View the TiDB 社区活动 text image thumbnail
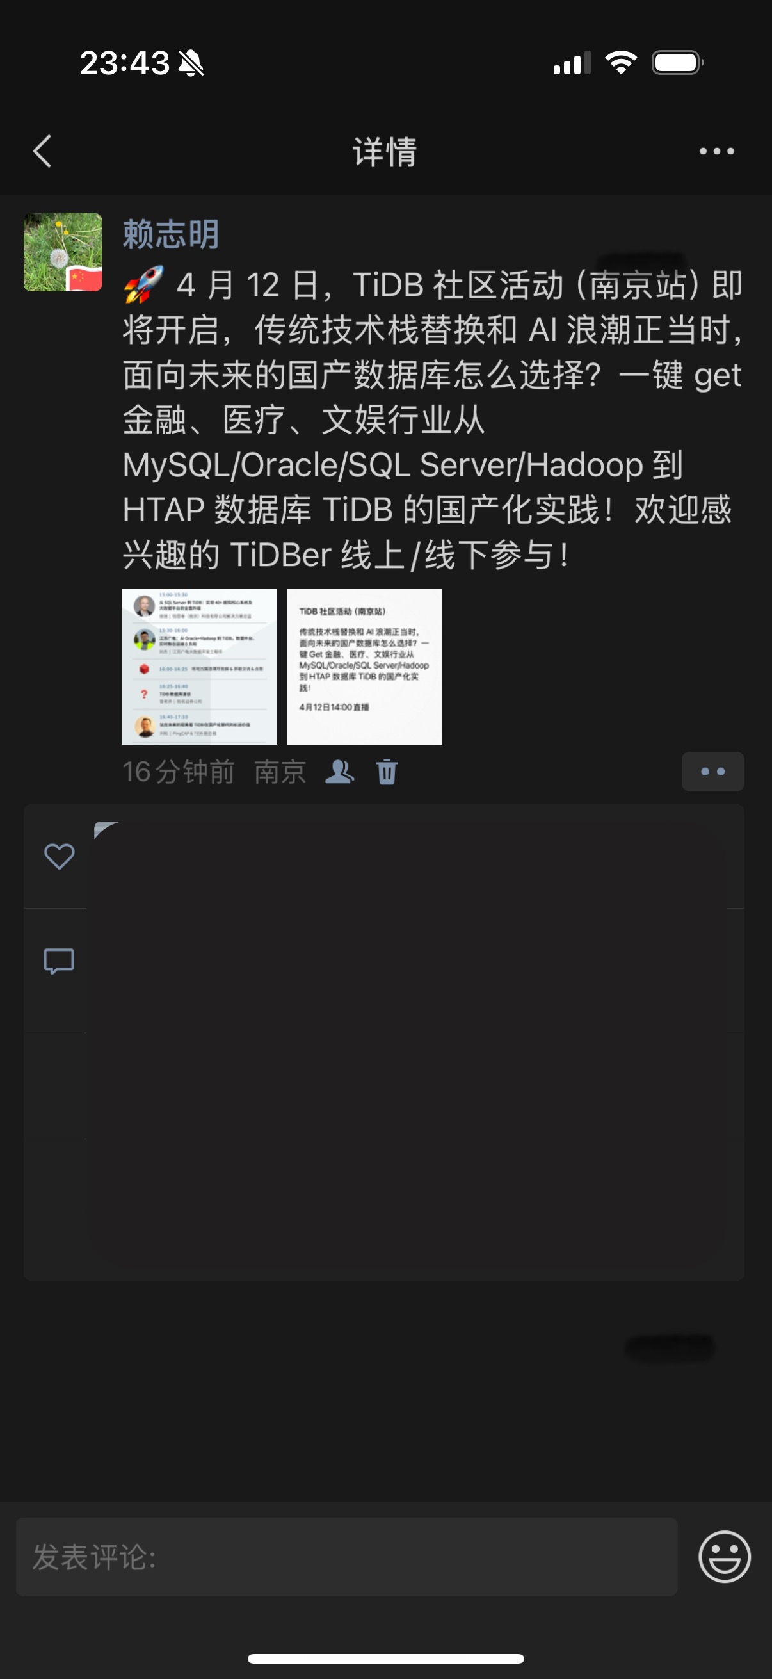Screen dimensions: 772x1679 point(364,667)
